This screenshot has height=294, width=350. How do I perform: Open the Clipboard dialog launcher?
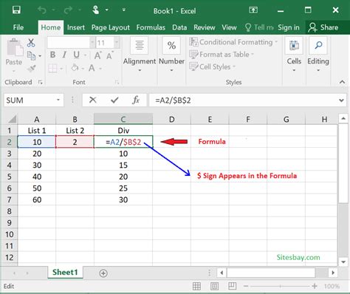click(x=40, y=82)
